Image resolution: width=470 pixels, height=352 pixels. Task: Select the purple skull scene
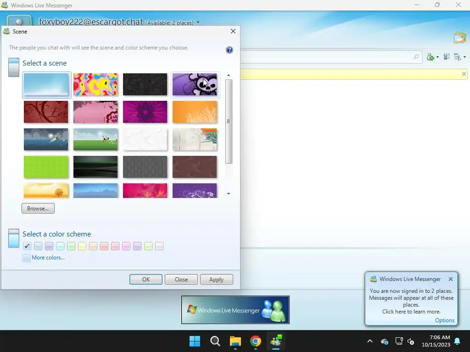tap(195, 85)
